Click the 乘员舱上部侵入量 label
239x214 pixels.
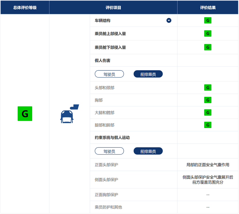pyautogui.click(x=110, y=33)
